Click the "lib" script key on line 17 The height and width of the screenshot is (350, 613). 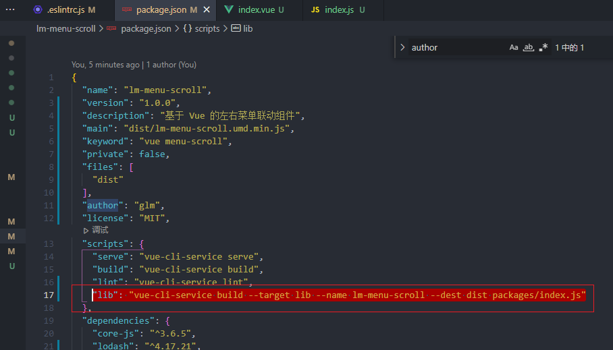105,295
